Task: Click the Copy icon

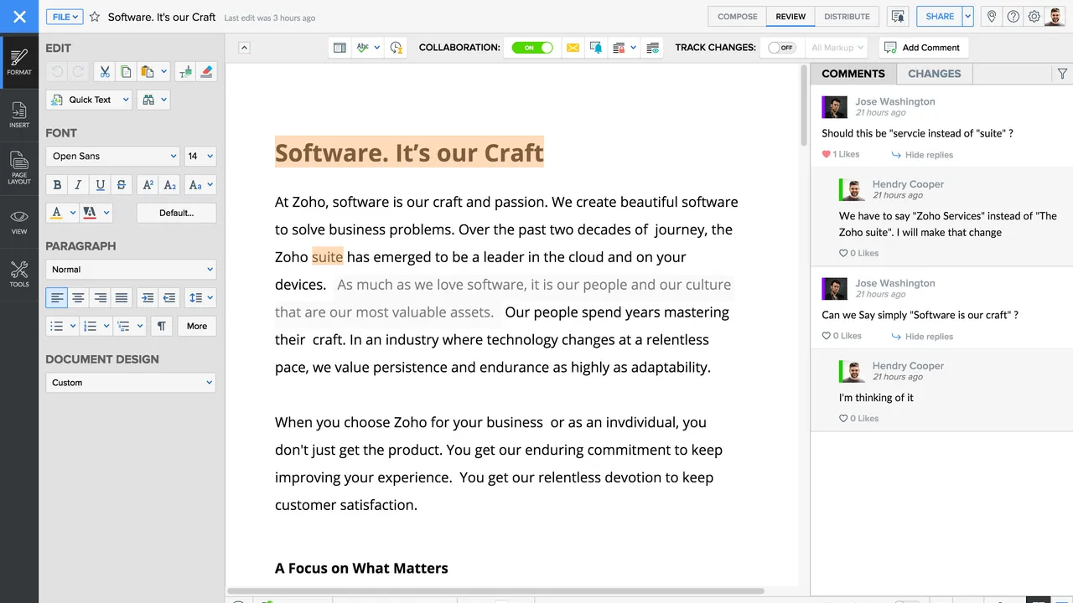Action: [126, 72]
